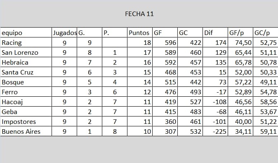Click the San Lorenzo team cell
The height and width of the screenshot is (163, 278).
point(26,52)
